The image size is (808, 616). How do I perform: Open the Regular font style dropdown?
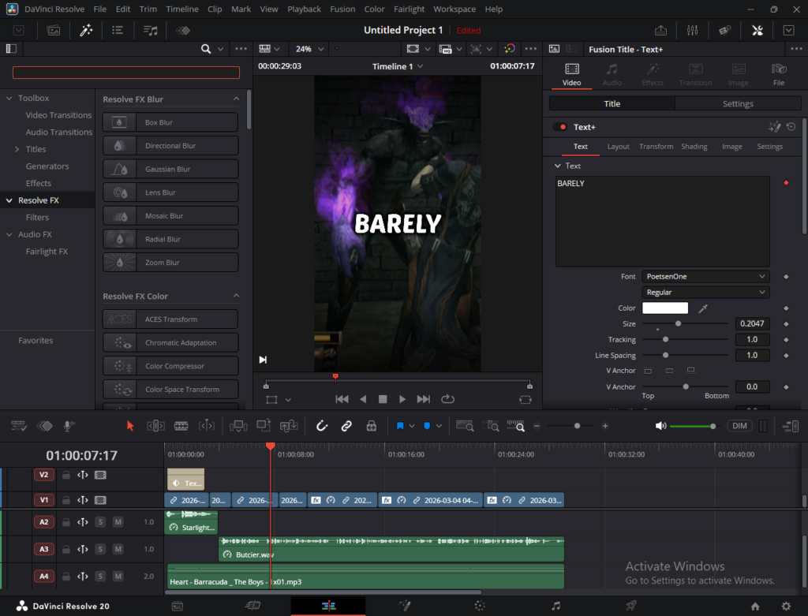pos(705,293)
